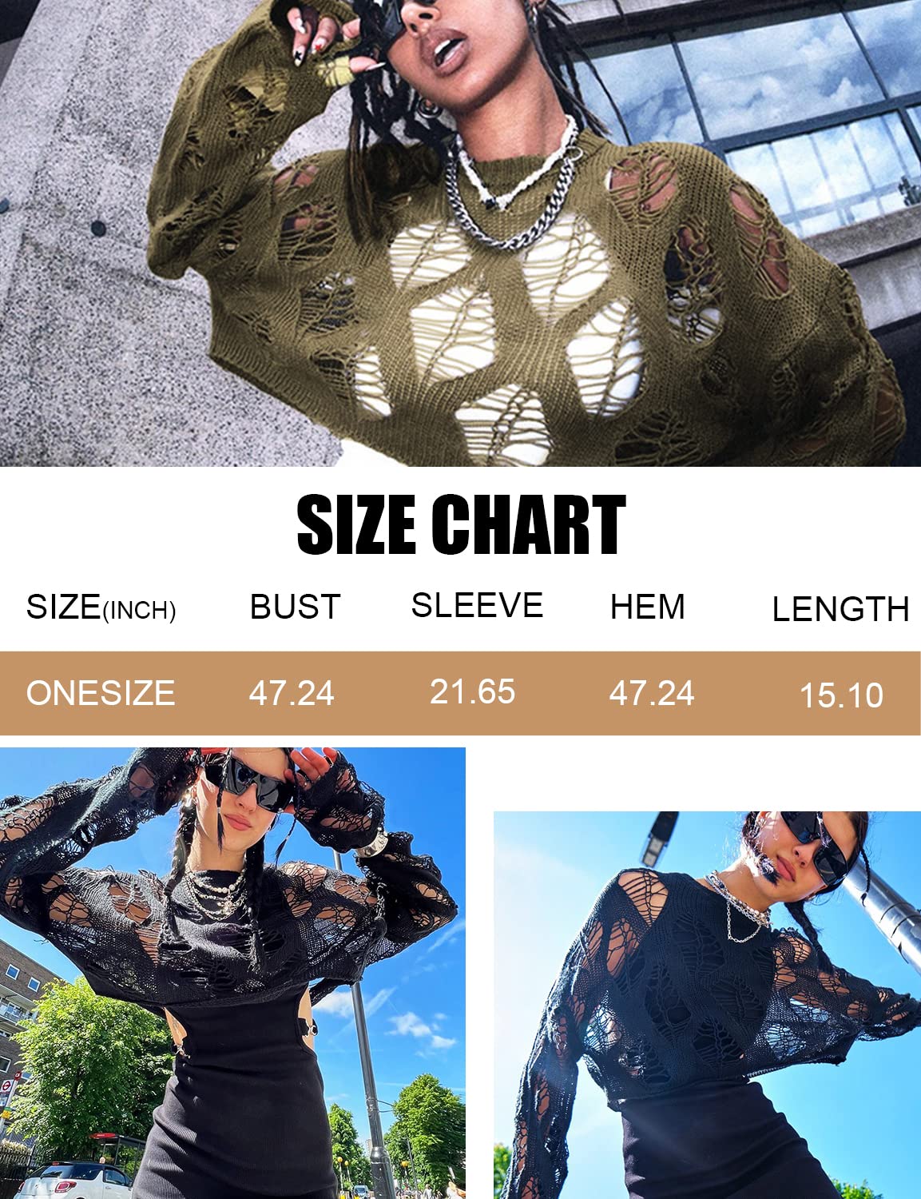The height and width of the screenshot is (1199, 921).
Task: Click the 47.24 value under BUST
Action: click(292, 693)
